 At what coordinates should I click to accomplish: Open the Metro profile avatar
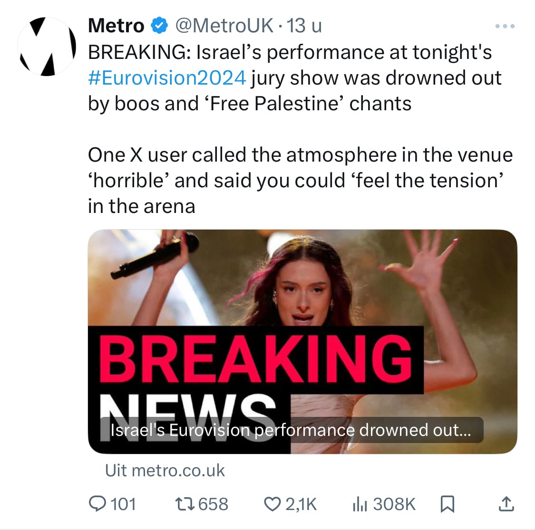47,46
